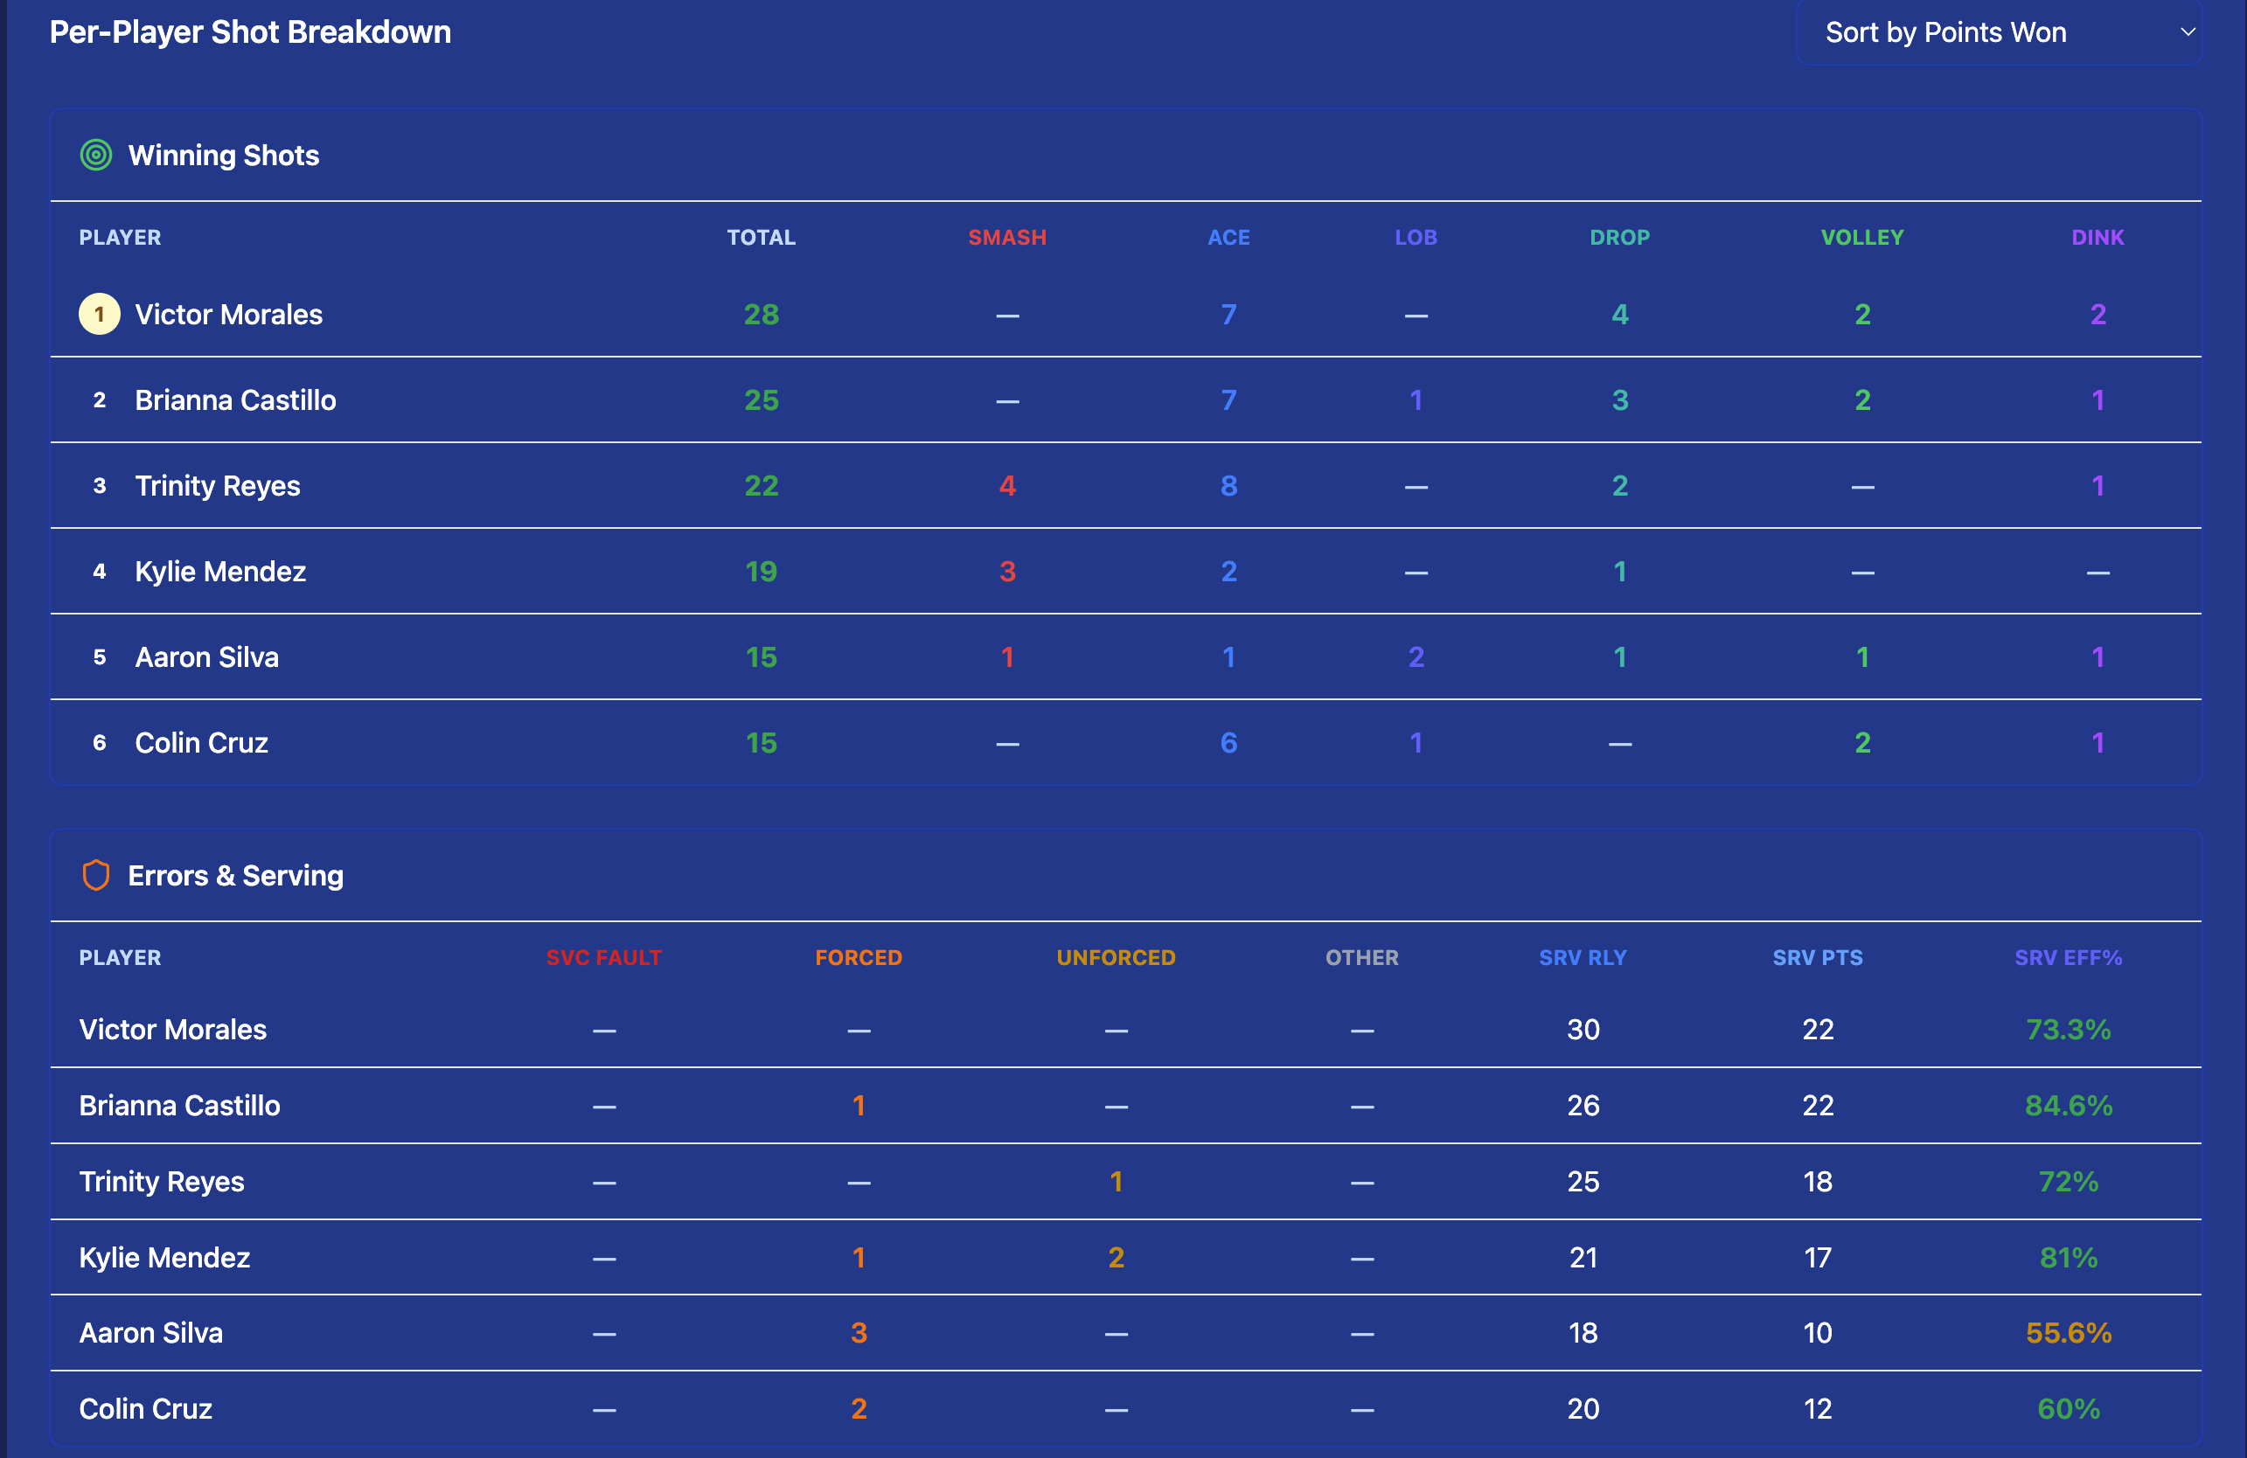Click Kylie Mendez total value 19

point(761,572)
